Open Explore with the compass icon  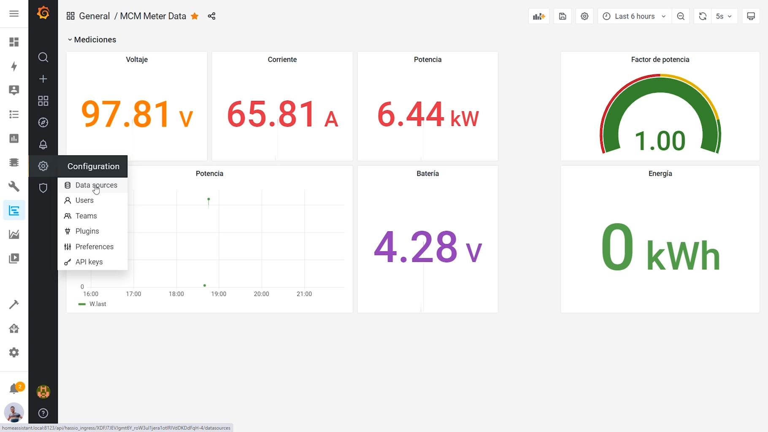[43, 122]
